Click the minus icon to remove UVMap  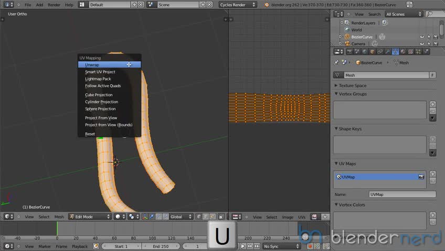(432, 181)
